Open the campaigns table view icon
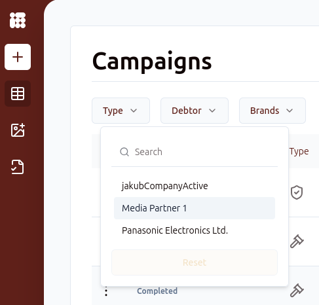The height and width of the screenshot is (305, 319). pyautogui.click(x=18, y=94)
